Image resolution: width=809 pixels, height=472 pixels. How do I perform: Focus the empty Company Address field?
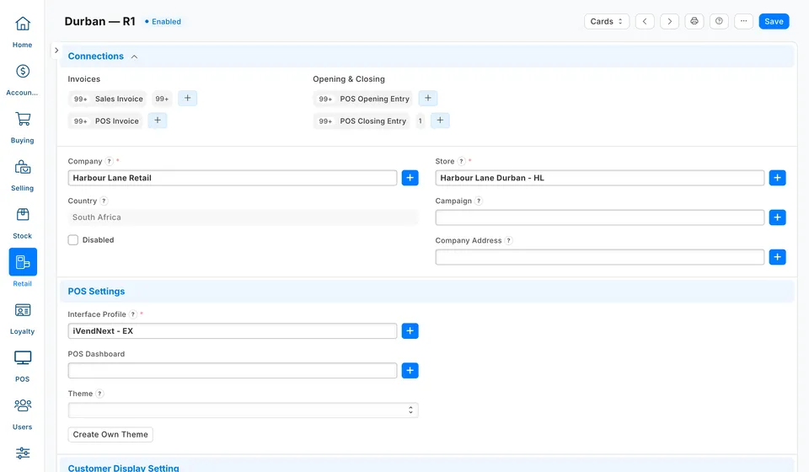pos(599,257)
